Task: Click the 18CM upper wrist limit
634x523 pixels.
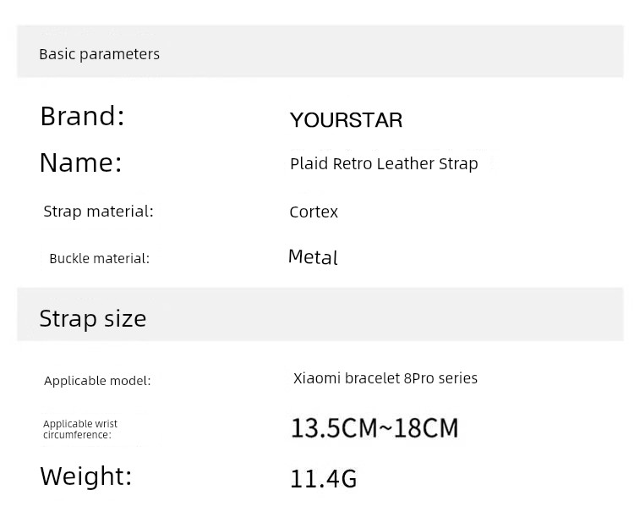Action: [426, 428]
